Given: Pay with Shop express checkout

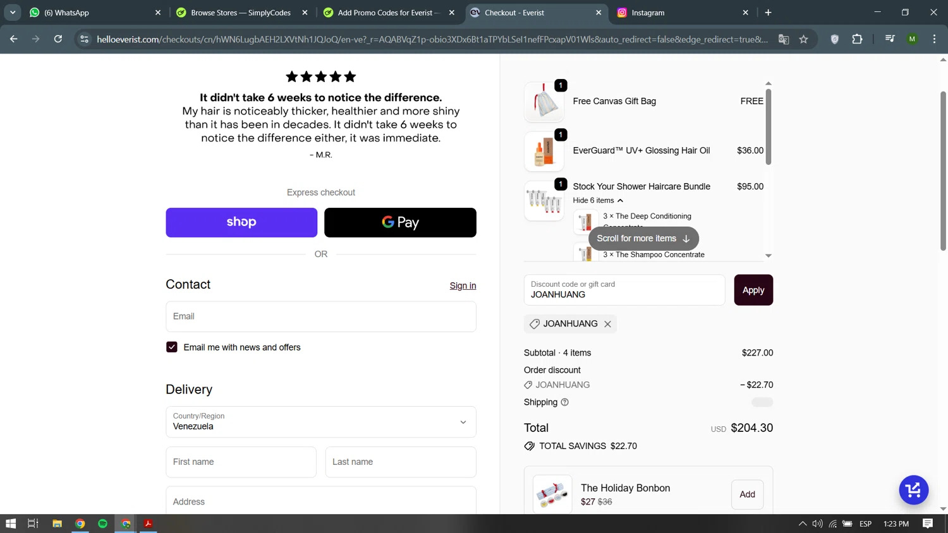Looking at the screenshot, I should point(241,222).
